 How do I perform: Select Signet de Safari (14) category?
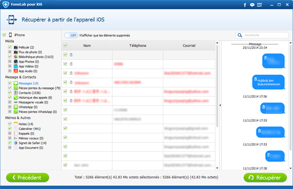point(33,143)
